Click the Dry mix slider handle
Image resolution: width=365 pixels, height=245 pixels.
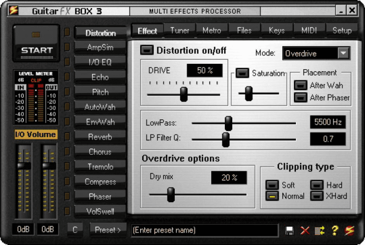pyautogui.click(x=171, y=194)
